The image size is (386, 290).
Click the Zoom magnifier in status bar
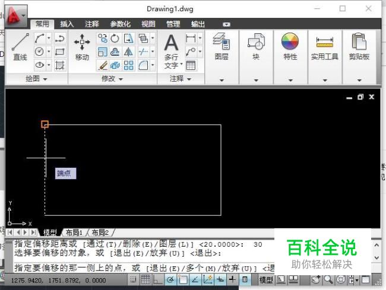328,279
